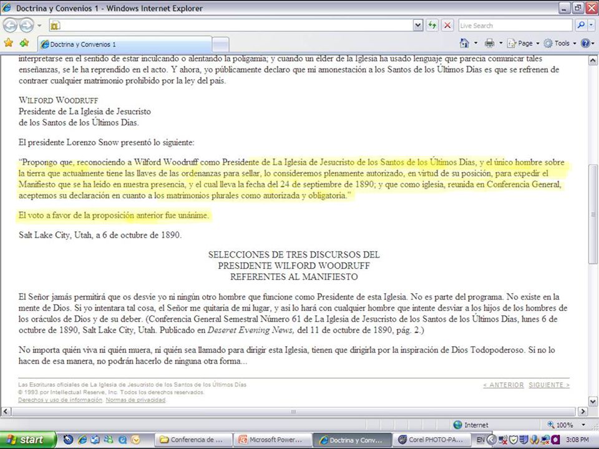Click the EN language indicator
This screenshot has width=599, height=449.
point(480,440)
